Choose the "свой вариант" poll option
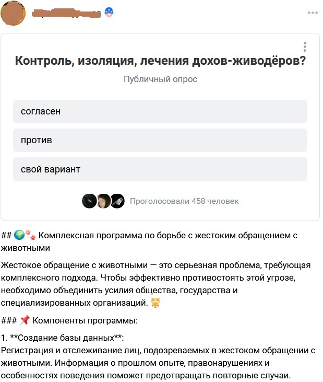323x382 pixels. click(160, 169)
